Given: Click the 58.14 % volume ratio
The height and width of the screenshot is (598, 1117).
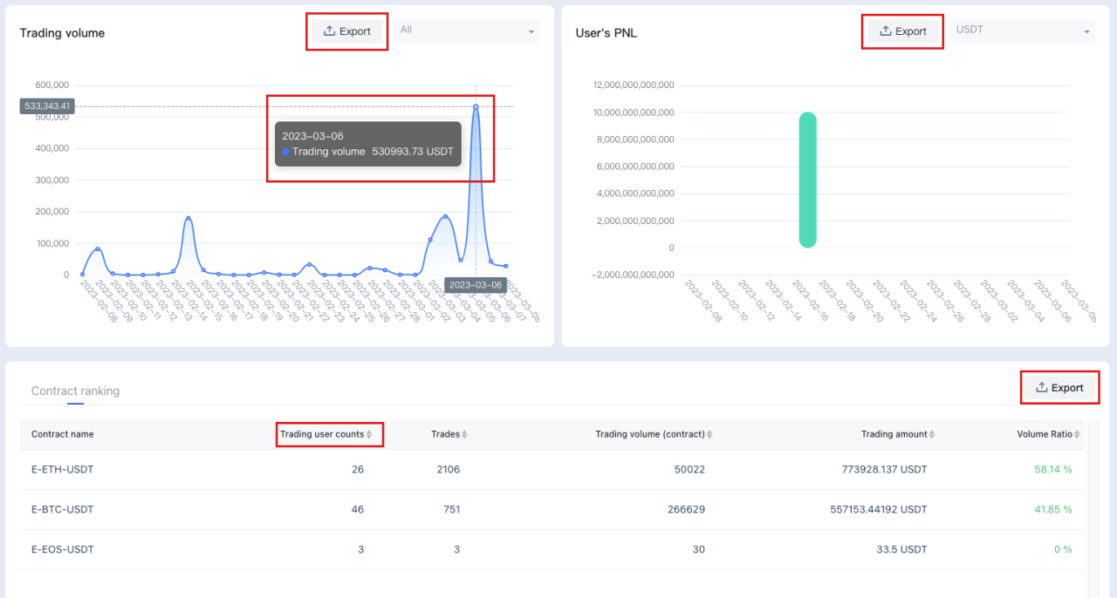Looking at the screenshot, I should coord(1053,470).
